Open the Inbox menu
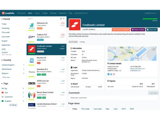Viewport: 160px width, 120px height. tap(30, 13)
